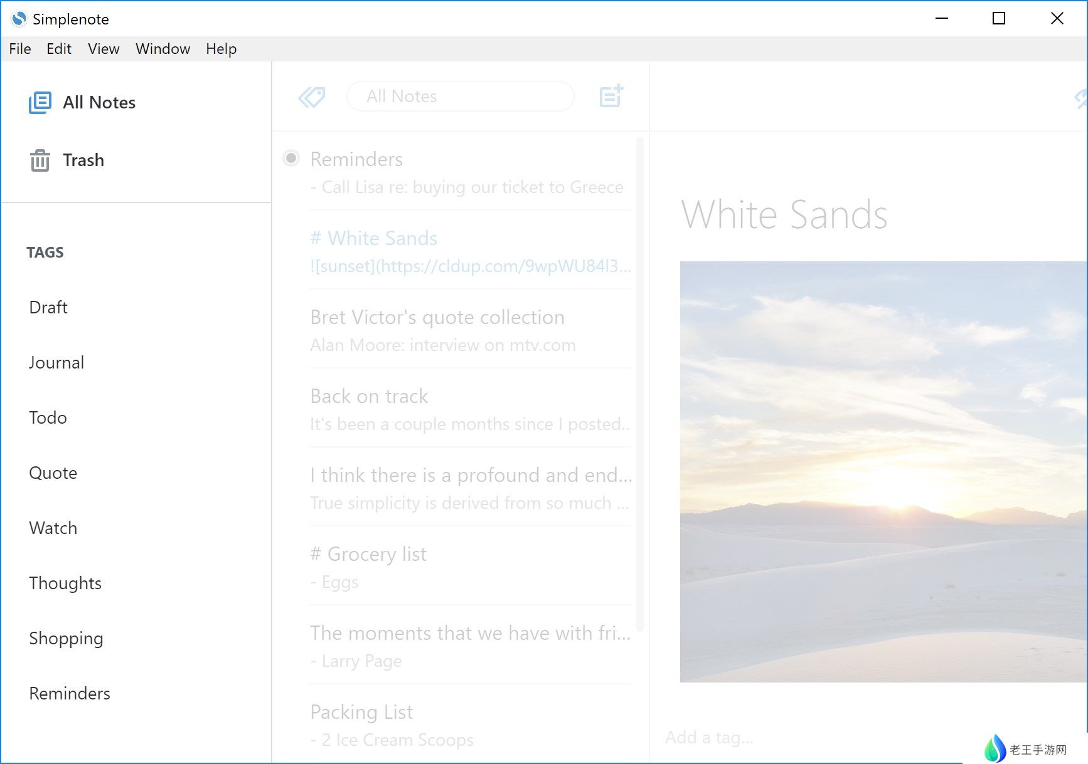The image size is (1088, 764).
Task: Open the View menu
Action: (104, 49)
